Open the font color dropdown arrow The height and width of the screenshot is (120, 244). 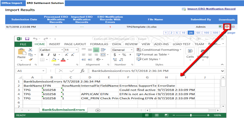pos(68,60)
